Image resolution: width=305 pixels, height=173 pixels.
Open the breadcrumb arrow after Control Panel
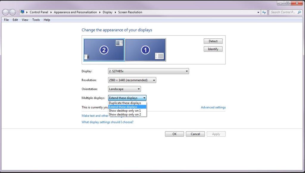[x=51, y=12]
